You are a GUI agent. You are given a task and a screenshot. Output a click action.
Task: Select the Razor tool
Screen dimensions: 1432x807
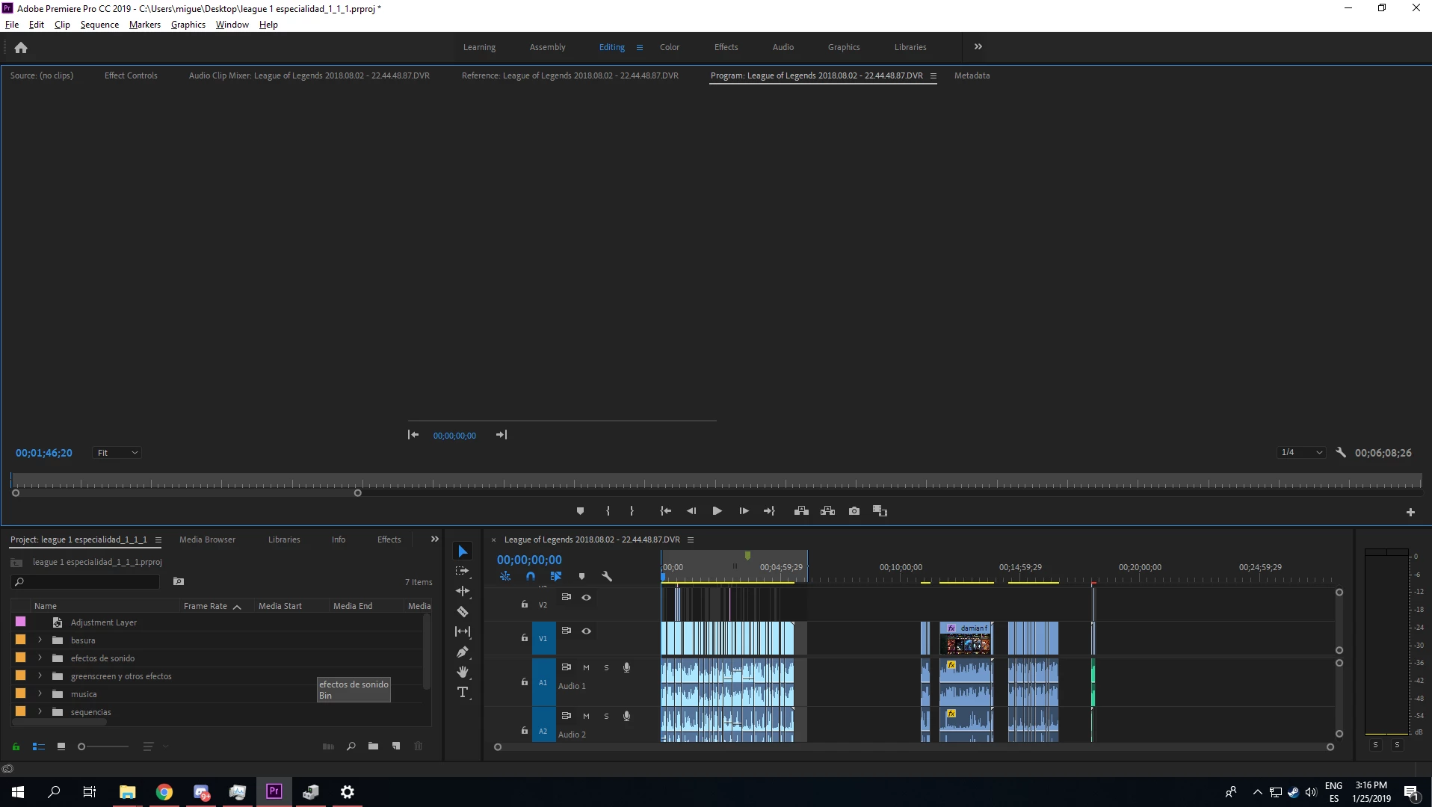[x=463, y=611]
